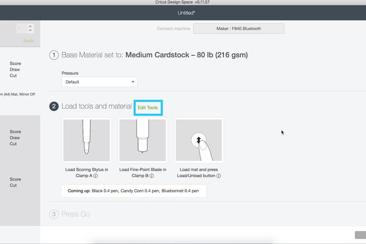Increase the copies stepper up arrow
The width and height of the screenshot is (366, 244).
click(30, 26)
